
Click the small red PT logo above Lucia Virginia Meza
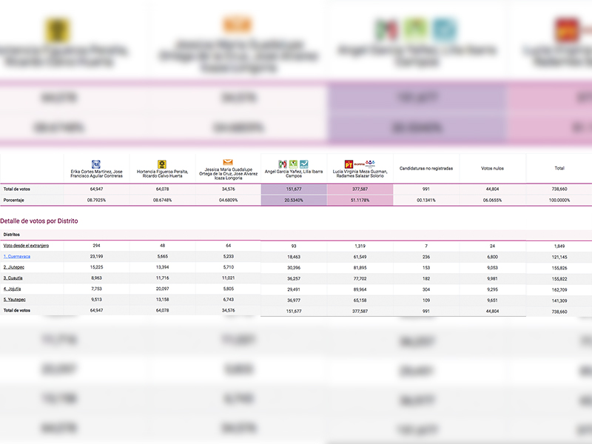[x=349, y=164]
